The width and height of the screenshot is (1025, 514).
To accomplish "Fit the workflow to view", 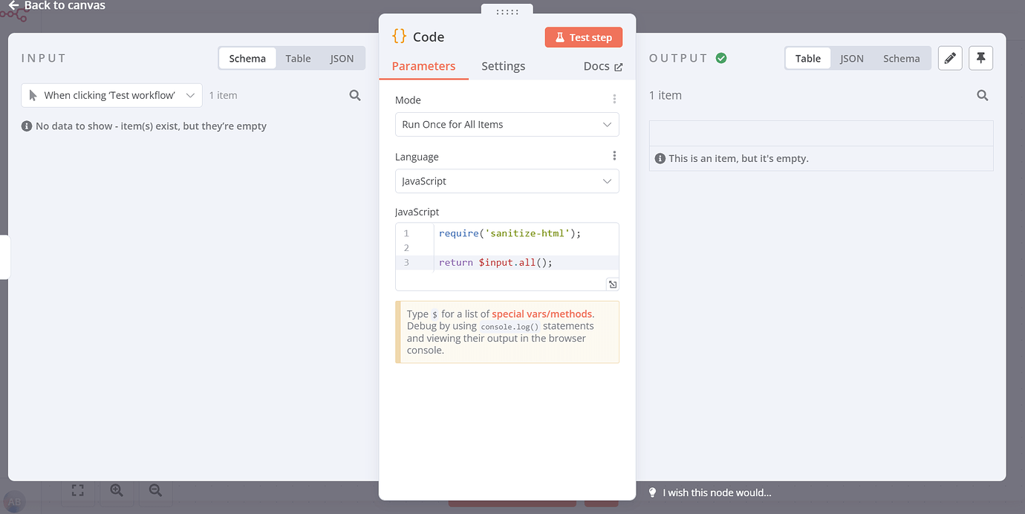I will 77,489.
